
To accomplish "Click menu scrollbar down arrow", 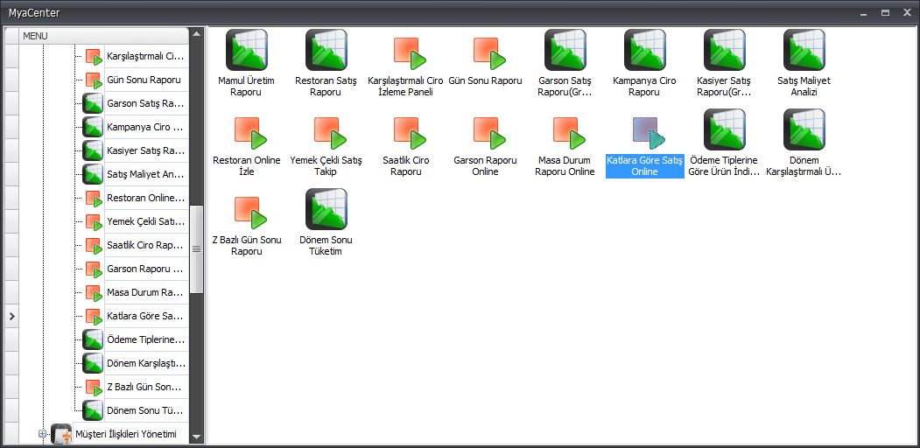I will (197, 437).
